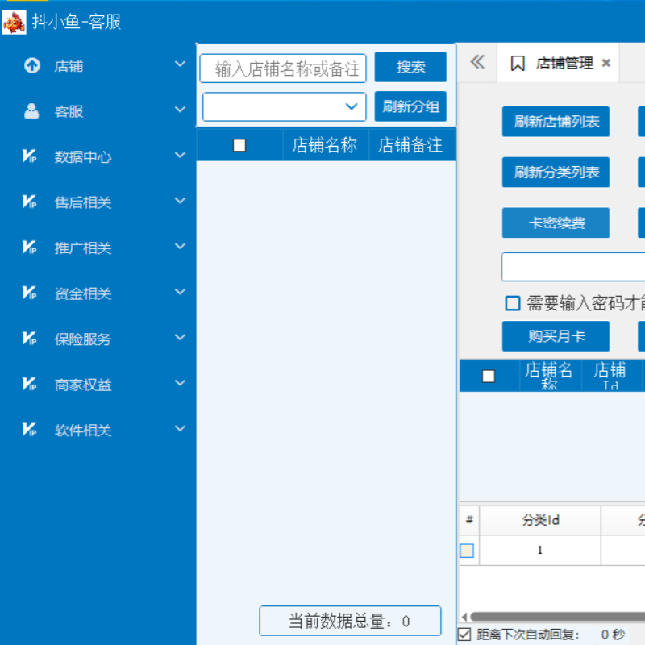Viewport: 645px width, 645px height.
Task: Expand the 数据中心 menu chevron
Action: tap(180, 155)
